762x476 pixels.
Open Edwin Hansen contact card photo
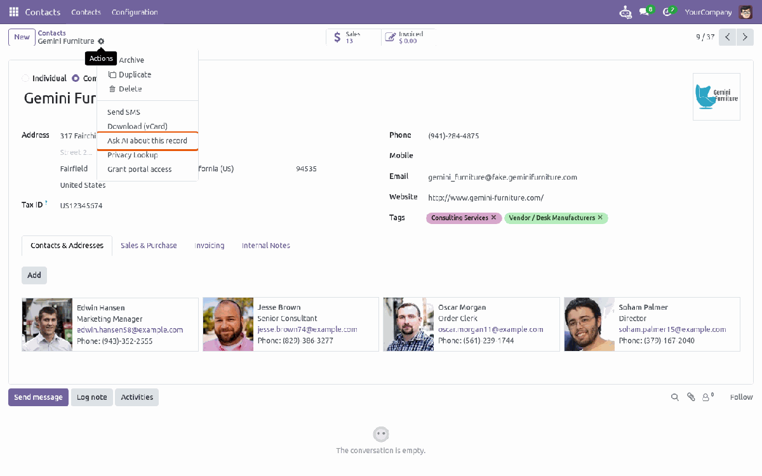(x=47, y=324)
